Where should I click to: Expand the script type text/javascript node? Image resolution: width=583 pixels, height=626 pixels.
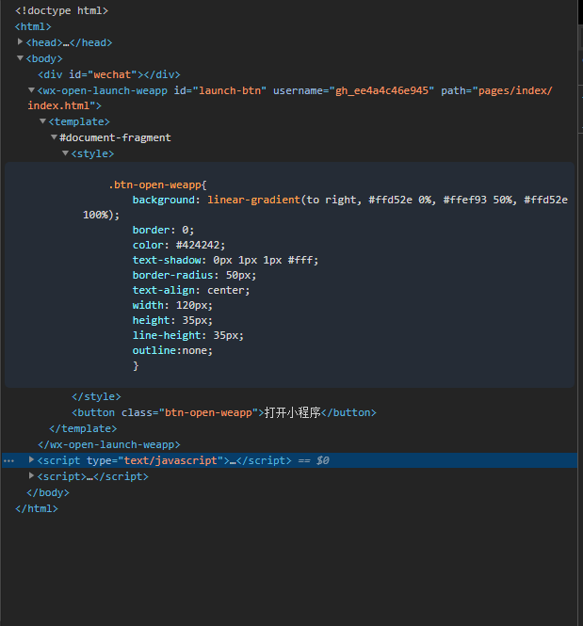[31, 459]
